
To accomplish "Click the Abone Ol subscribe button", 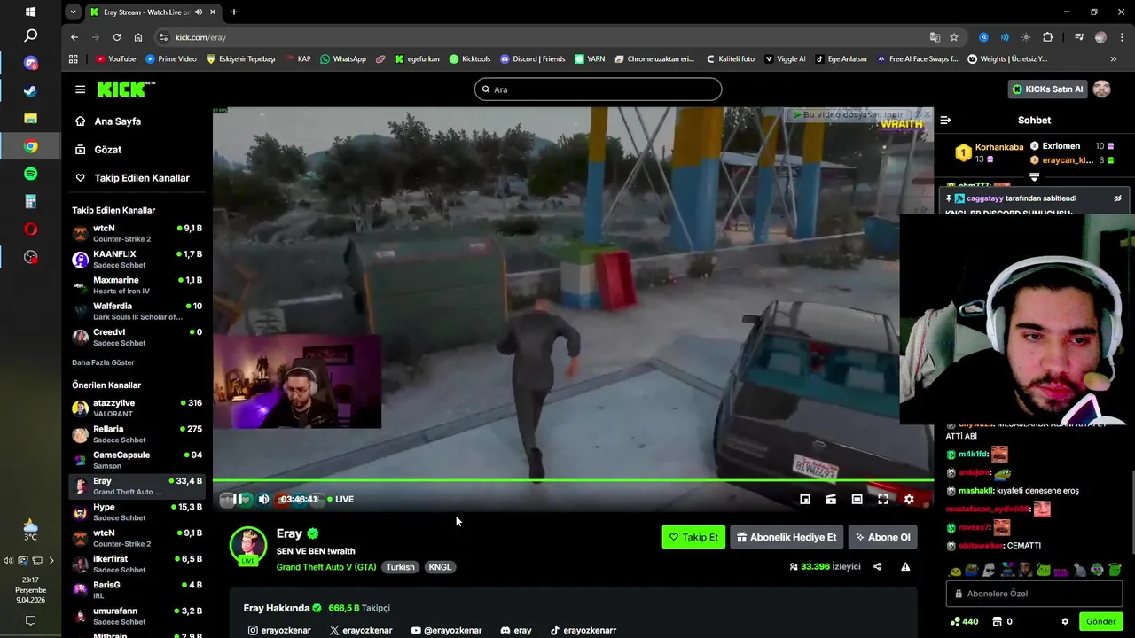I will click(x=882, y=537).
